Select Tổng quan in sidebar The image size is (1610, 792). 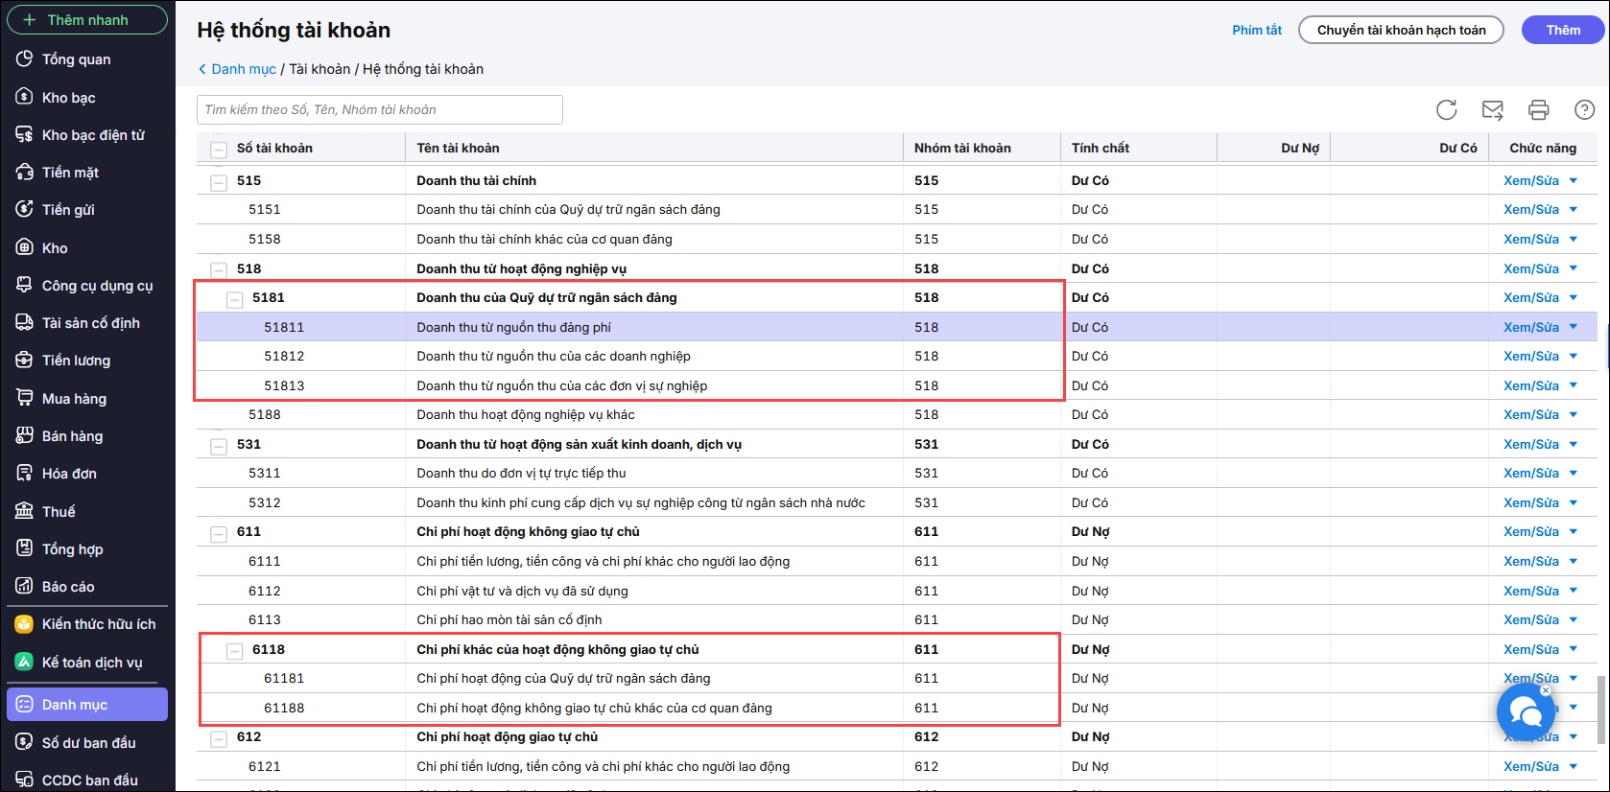[76, 59]
